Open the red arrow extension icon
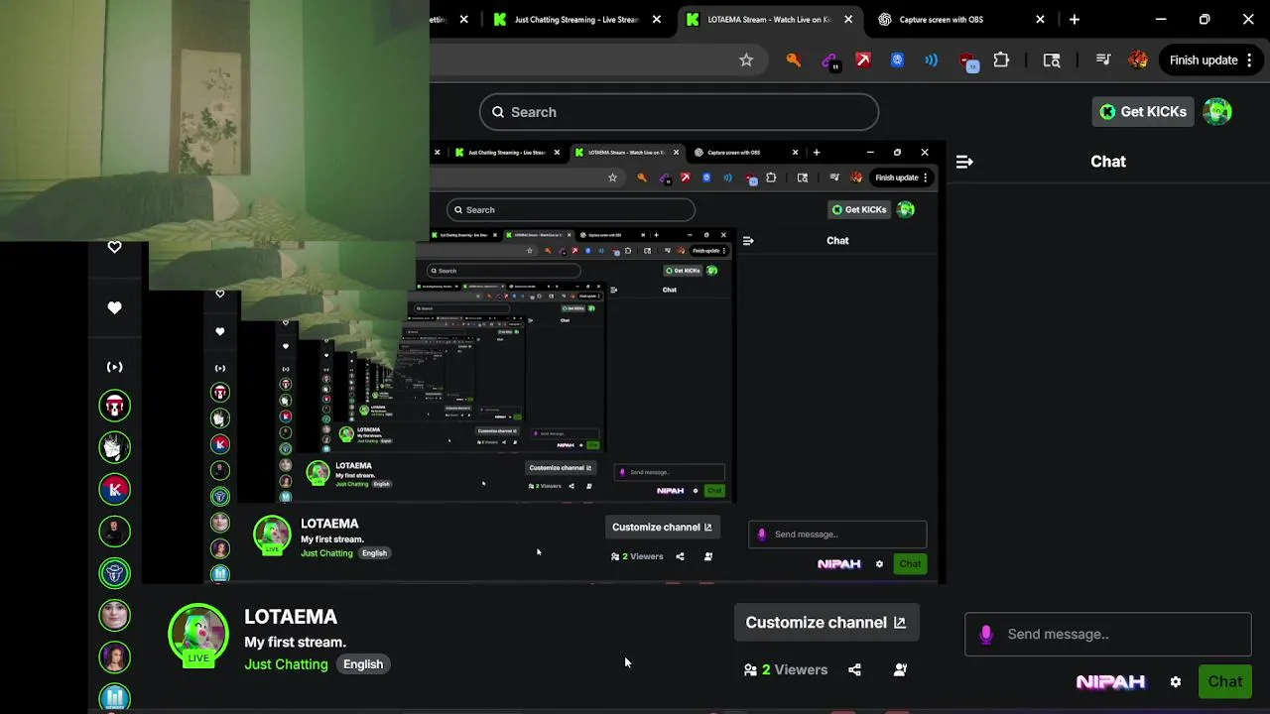The image size is (1270, 714). (863, 60)
